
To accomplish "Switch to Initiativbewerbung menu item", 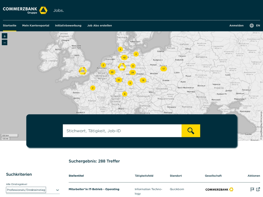I will 68,25.
